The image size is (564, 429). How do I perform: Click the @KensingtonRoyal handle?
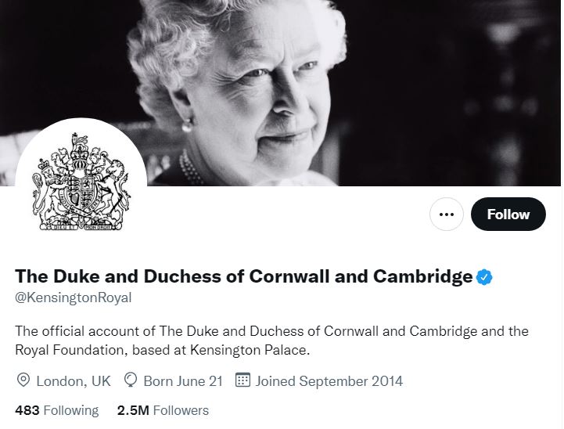point(74,297)
